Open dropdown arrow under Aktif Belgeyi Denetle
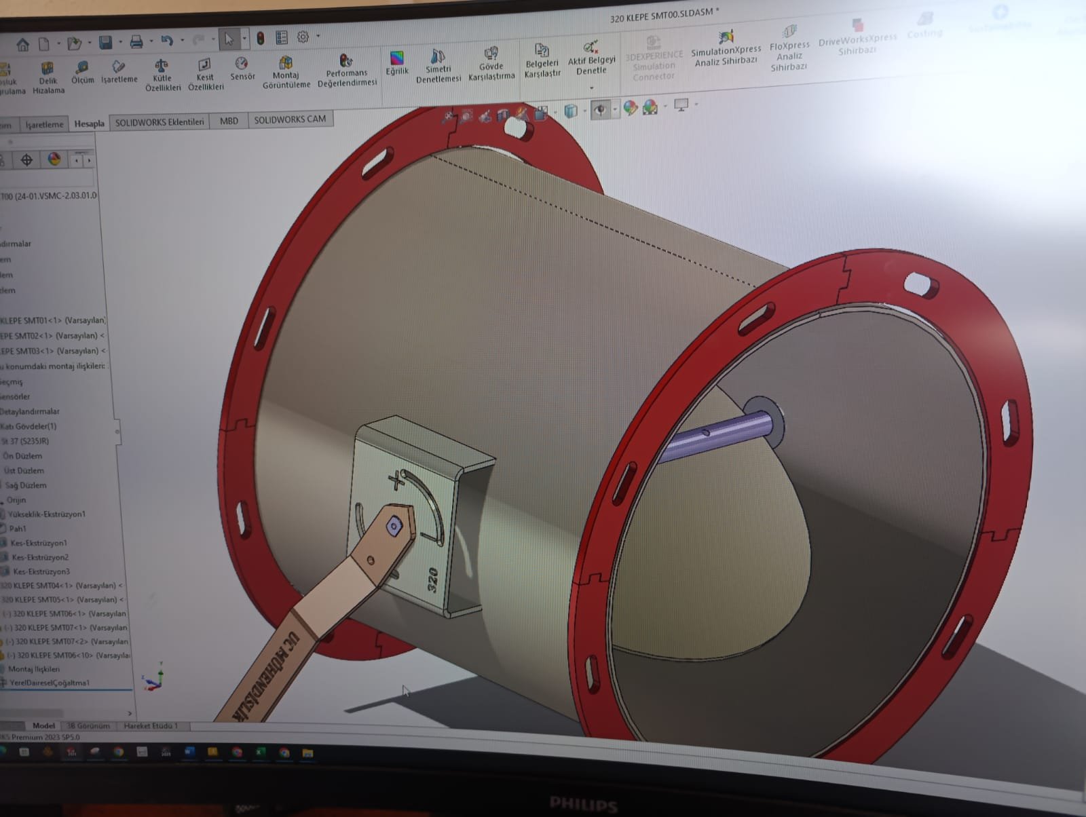 click(x=591, y=88)
